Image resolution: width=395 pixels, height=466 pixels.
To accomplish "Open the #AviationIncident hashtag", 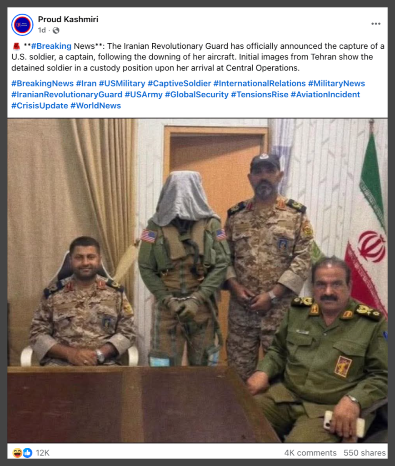I will coord(325,95).
